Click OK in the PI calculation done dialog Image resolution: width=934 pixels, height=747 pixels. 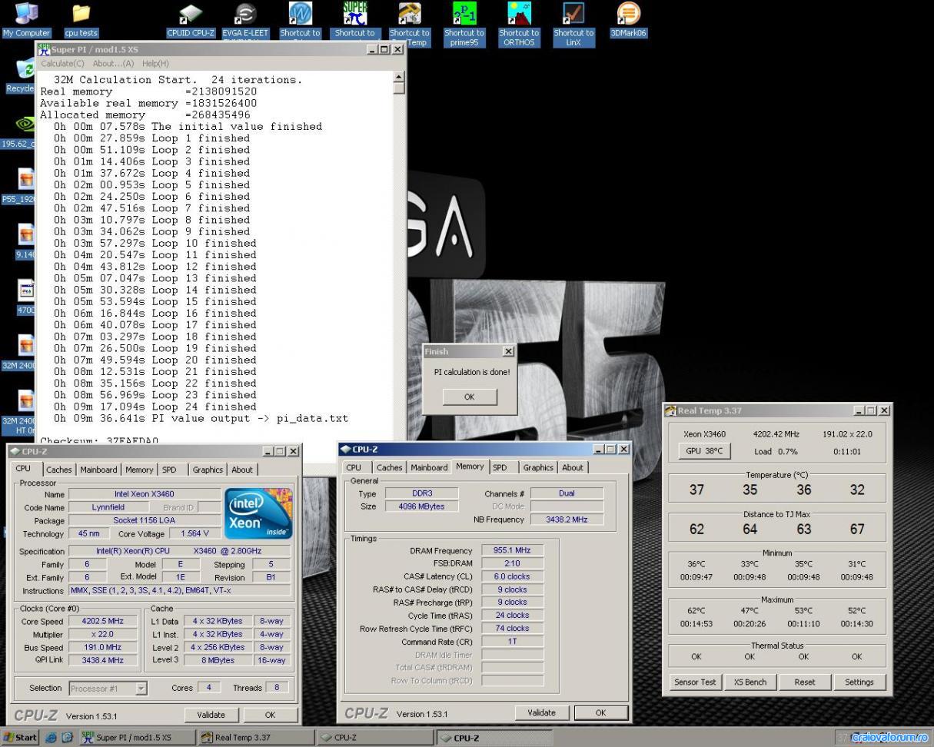pos(470,397)
